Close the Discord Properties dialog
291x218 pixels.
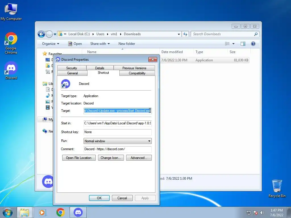[x=153, y=60]
